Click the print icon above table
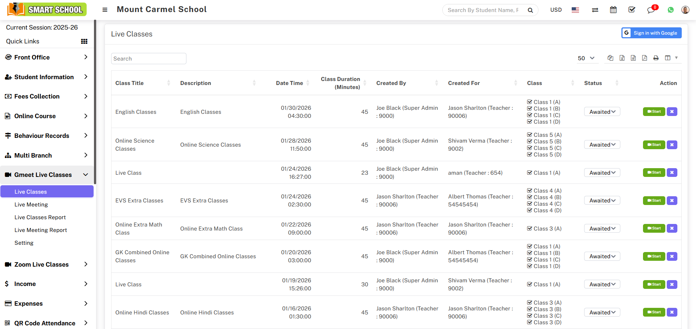 (x=656, y=58)
